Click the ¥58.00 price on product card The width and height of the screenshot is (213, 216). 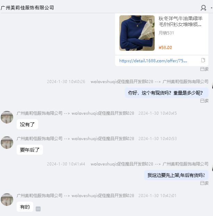point(165,48)
